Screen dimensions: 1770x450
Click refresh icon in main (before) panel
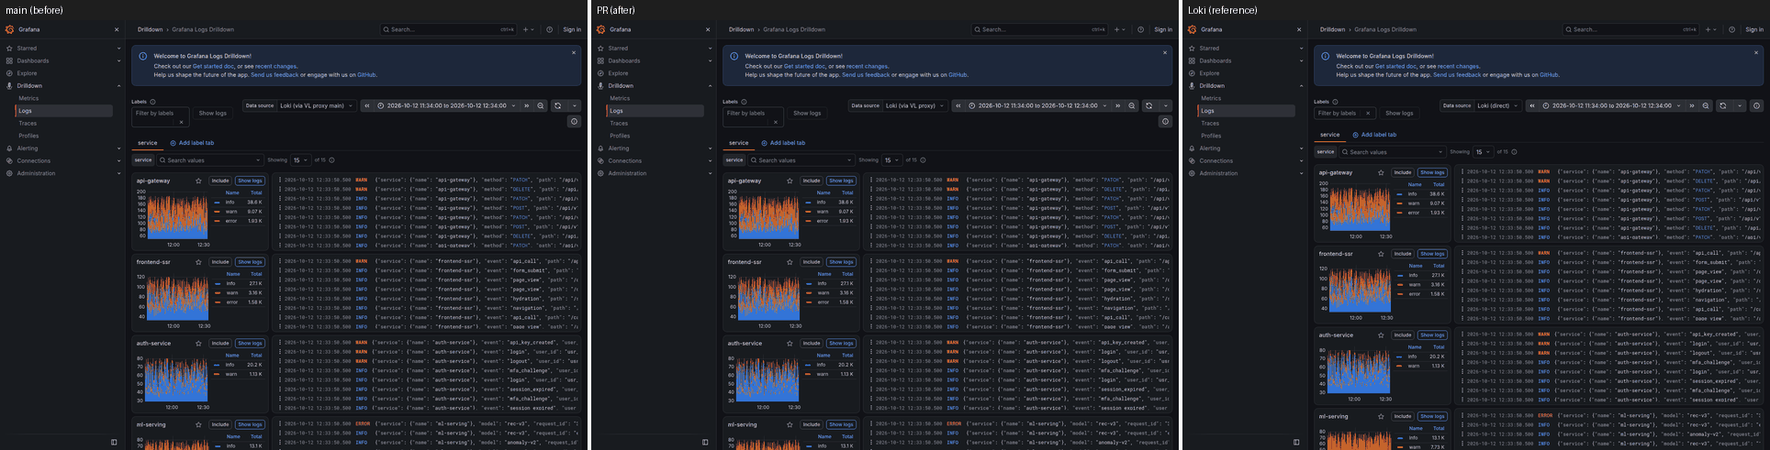557,105
